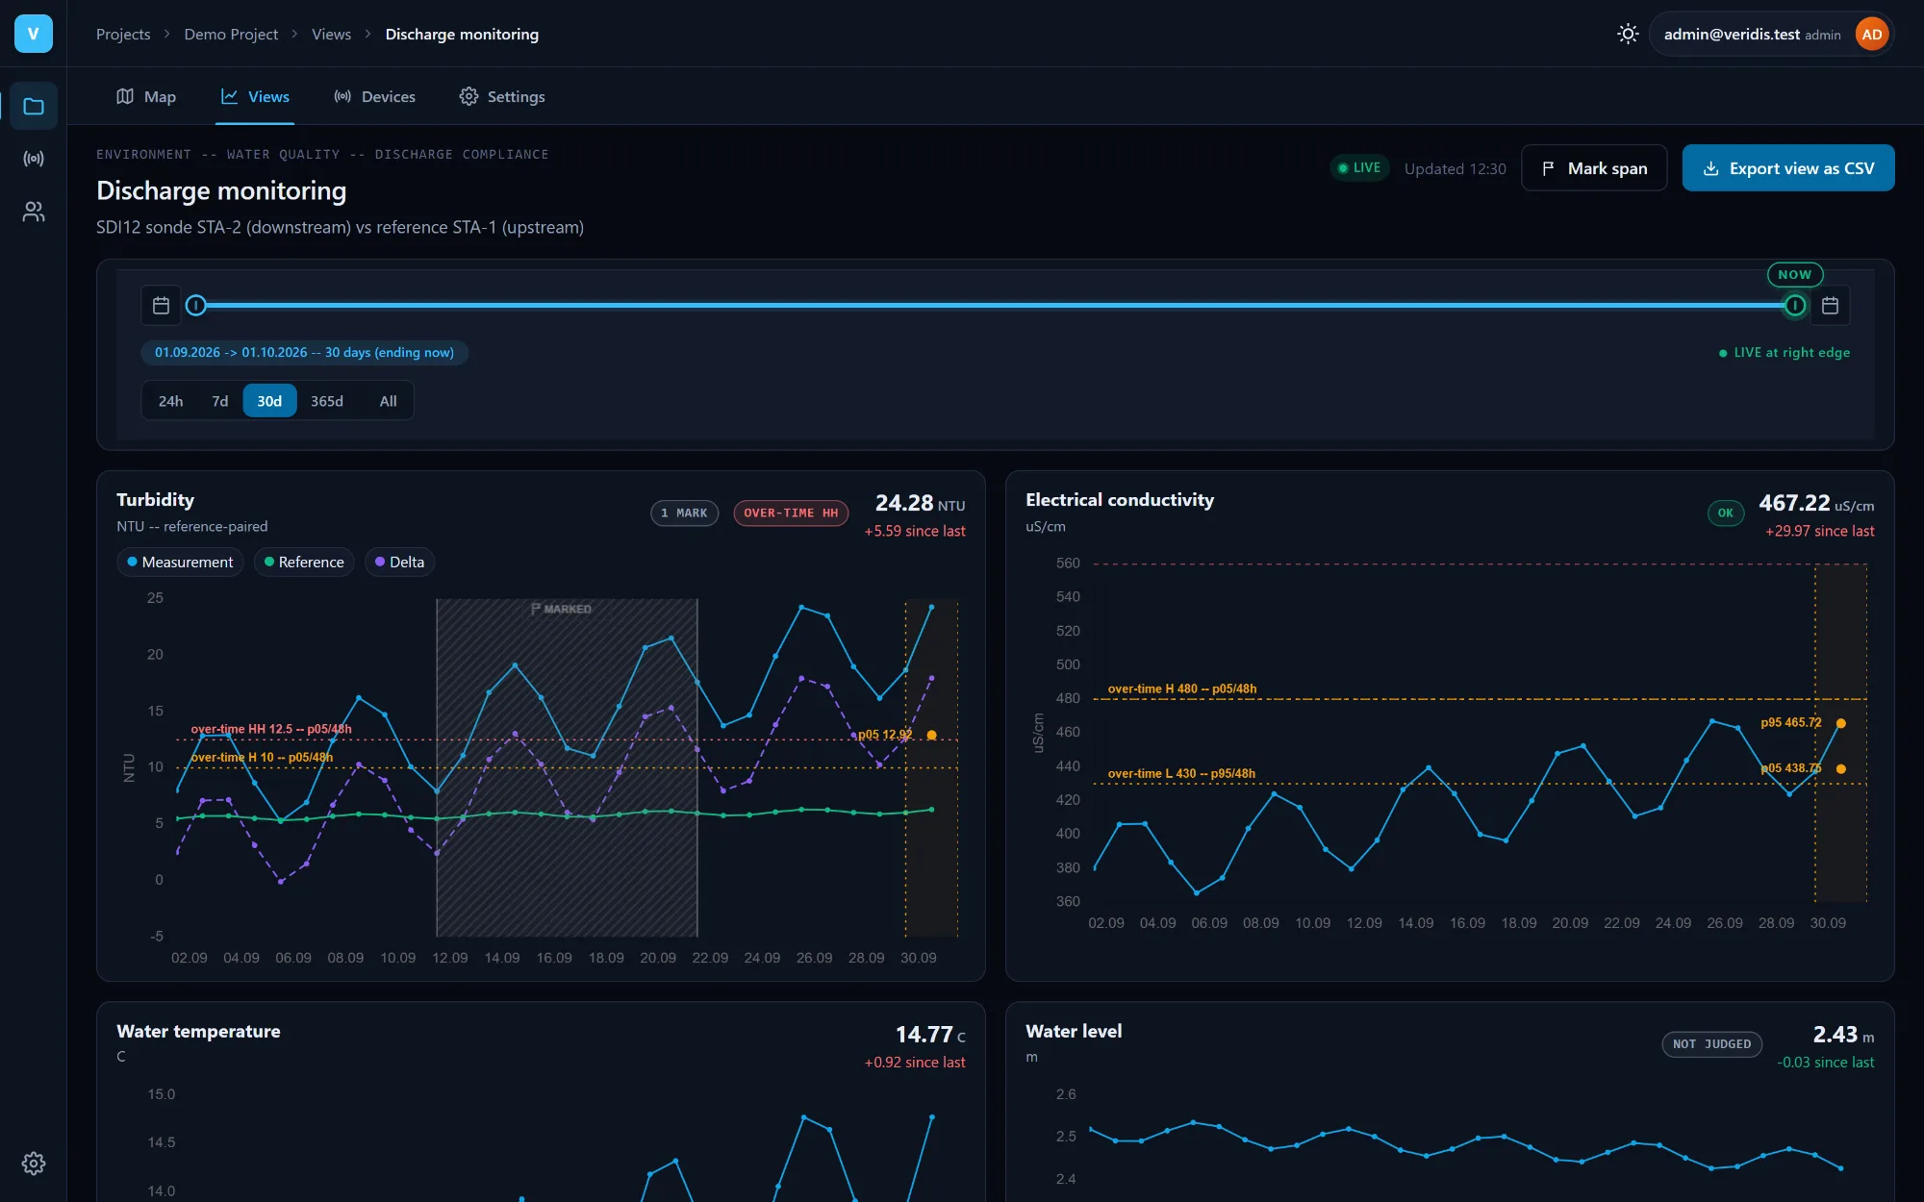Switch to the Devices tab

(374, 96)
